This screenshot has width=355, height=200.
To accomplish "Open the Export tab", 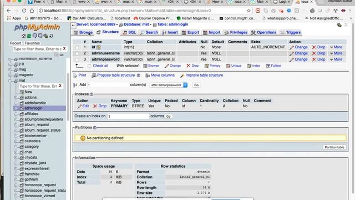I will 190,32.
